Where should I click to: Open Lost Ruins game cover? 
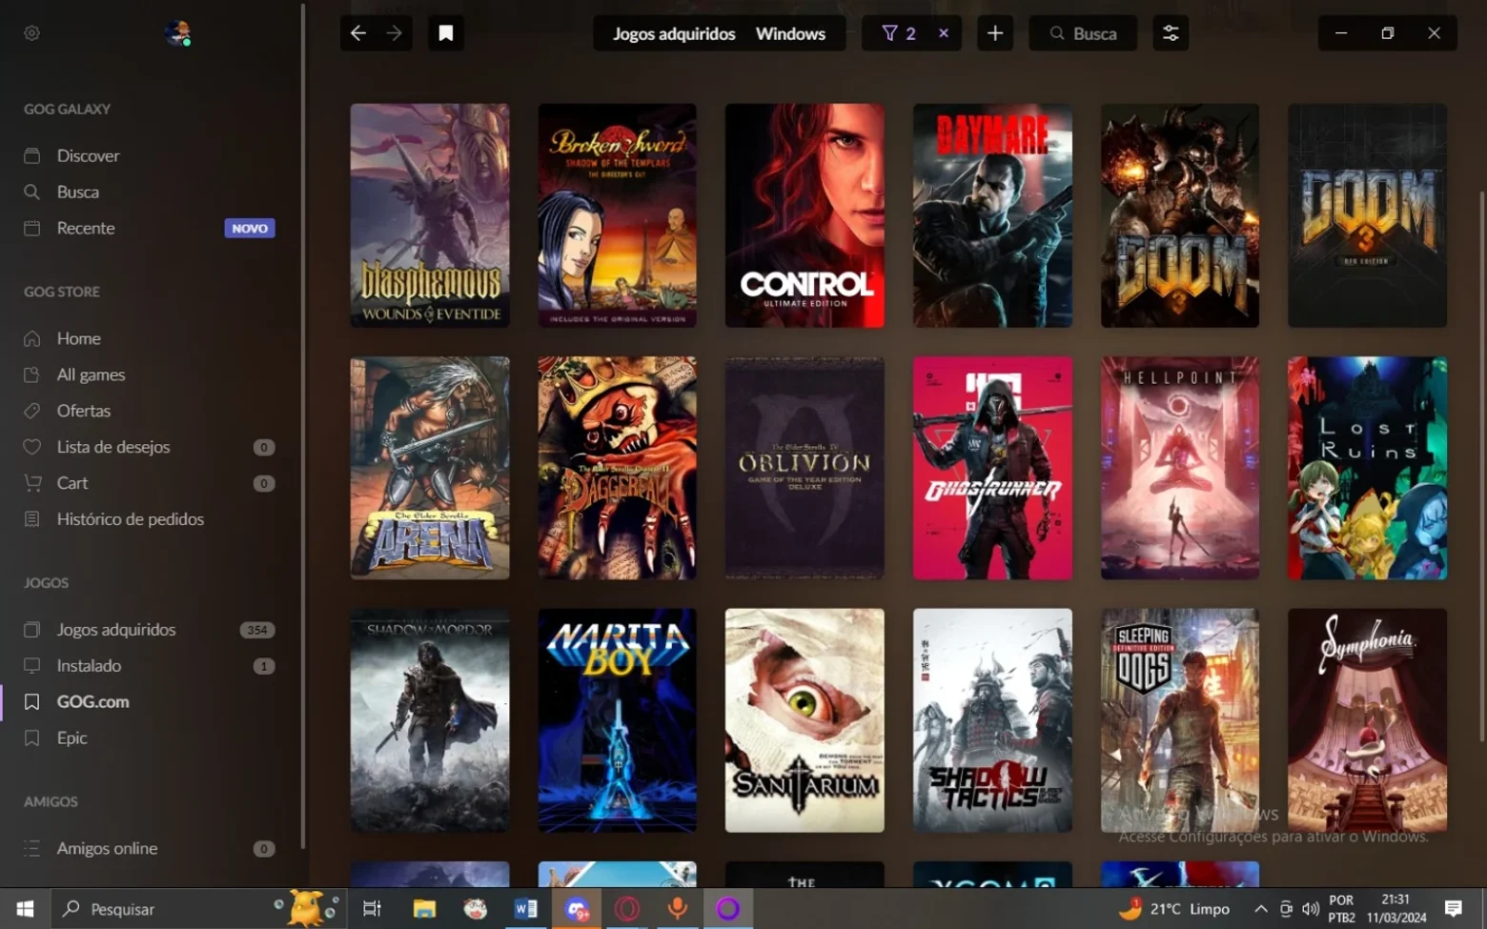coord(1368,468)
